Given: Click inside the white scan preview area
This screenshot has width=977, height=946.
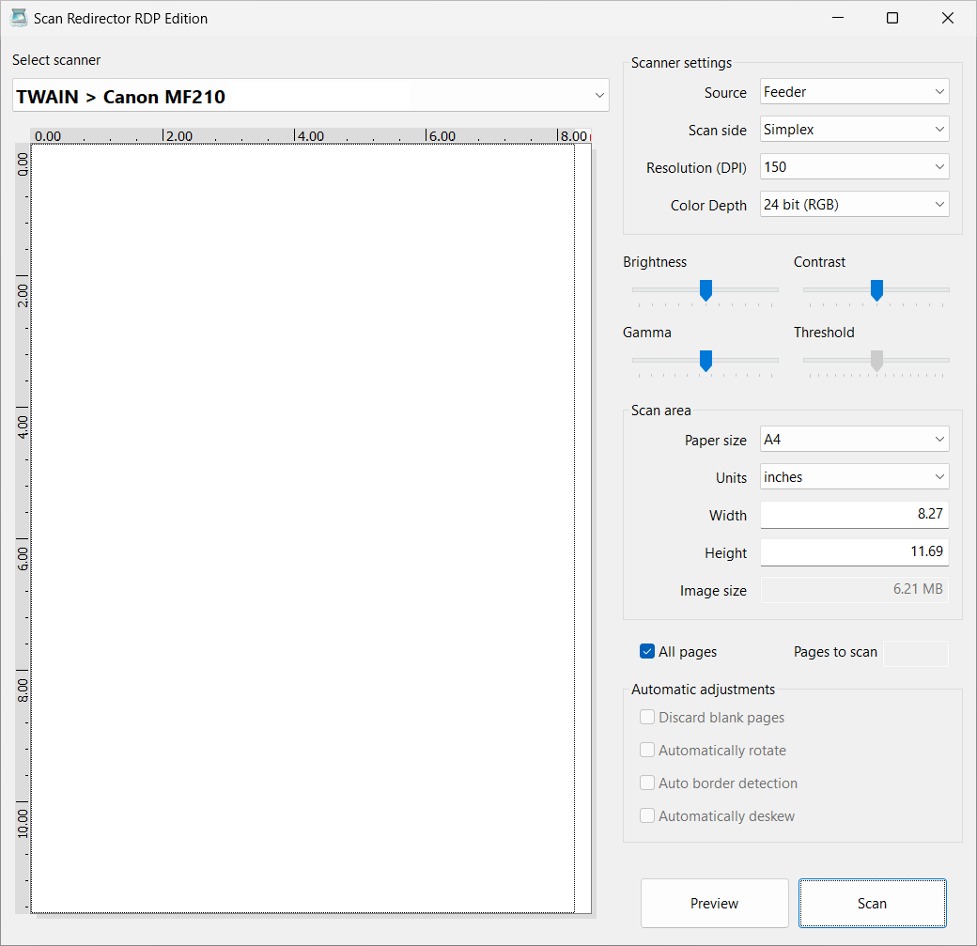Looking at the screenshot, I should click(302, 526).
